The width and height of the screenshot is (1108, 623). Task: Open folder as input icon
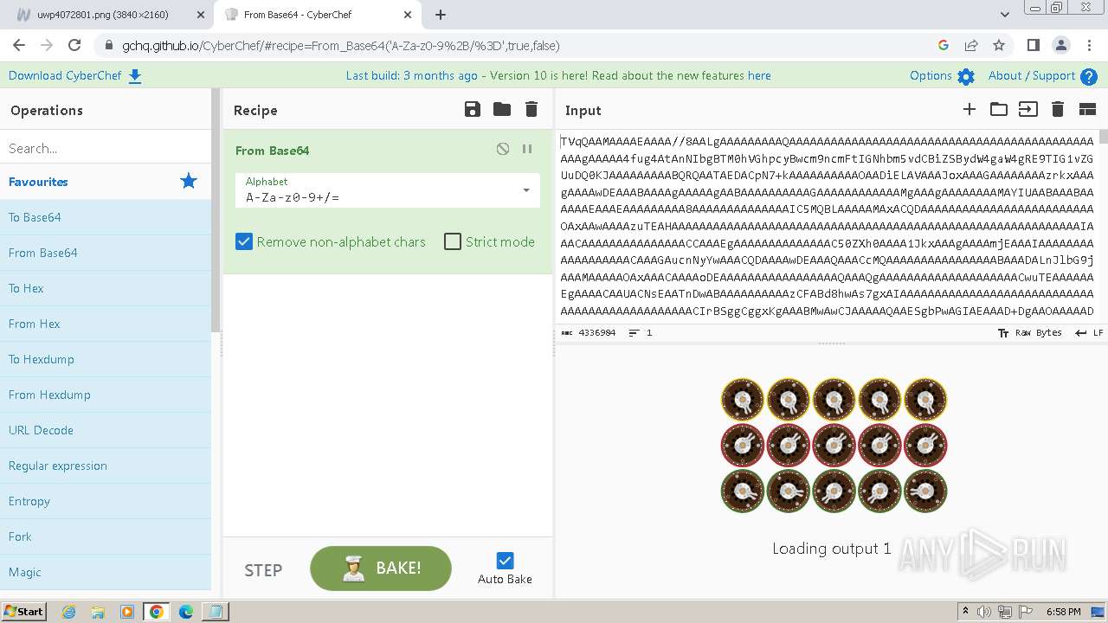click(999, 109)
